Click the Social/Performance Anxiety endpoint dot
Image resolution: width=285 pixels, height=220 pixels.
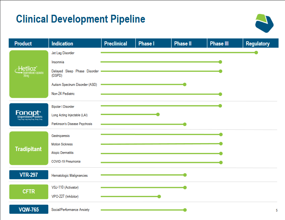pos(185,210)
